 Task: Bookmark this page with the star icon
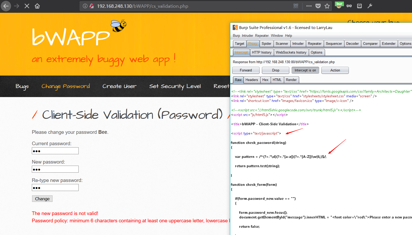point(327,6)
